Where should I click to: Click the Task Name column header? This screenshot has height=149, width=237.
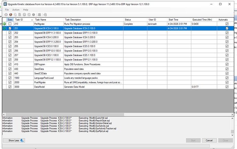tap(48, 20)
